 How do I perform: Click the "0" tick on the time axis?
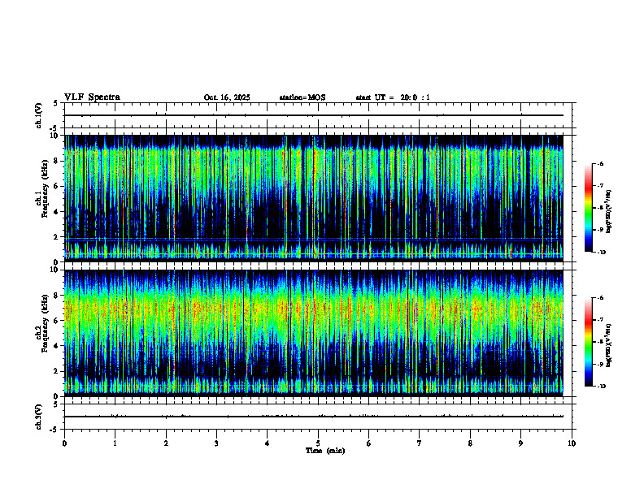click(64, 443)
